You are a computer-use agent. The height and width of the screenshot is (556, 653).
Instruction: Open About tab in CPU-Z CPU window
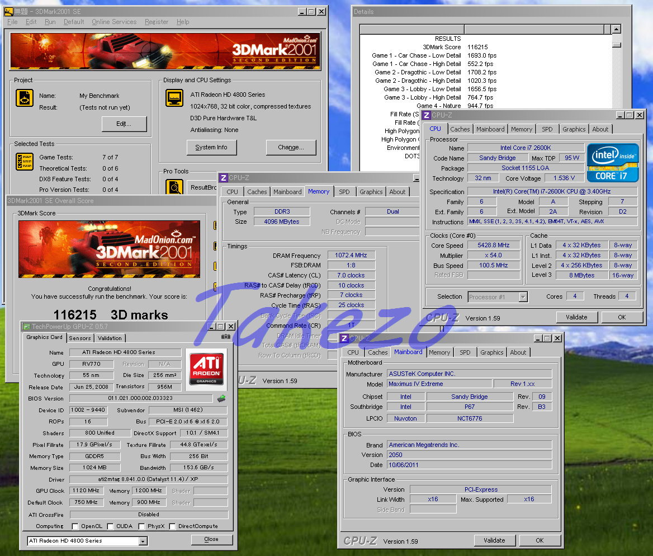(600, 129)
